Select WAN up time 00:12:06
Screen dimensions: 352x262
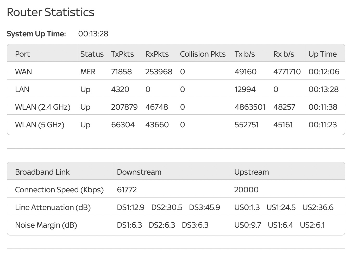pos(324,72)
